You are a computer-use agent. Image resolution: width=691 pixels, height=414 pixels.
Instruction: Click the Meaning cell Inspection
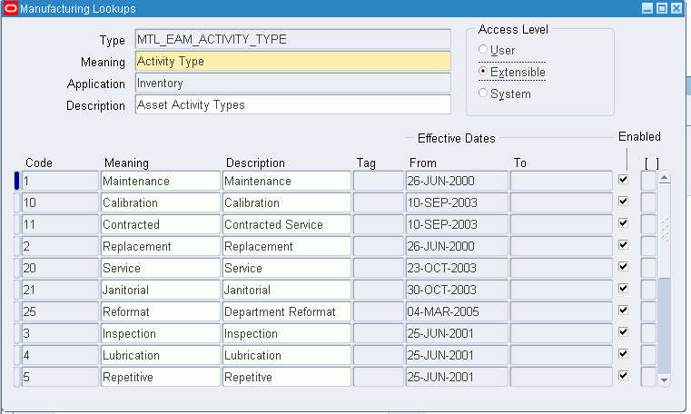161,333
